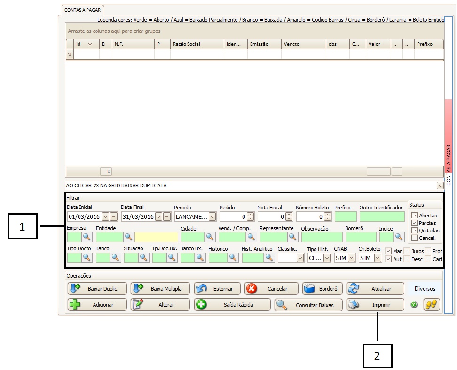Open the Entidade lookup magnifier
Image resolution: width=457 pixels, height=370 pixels.
pyautogui.click(x=128, y=237)
